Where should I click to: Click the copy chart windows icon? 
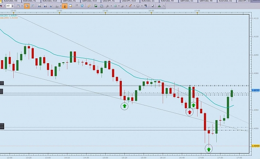[x=102, y=6]
